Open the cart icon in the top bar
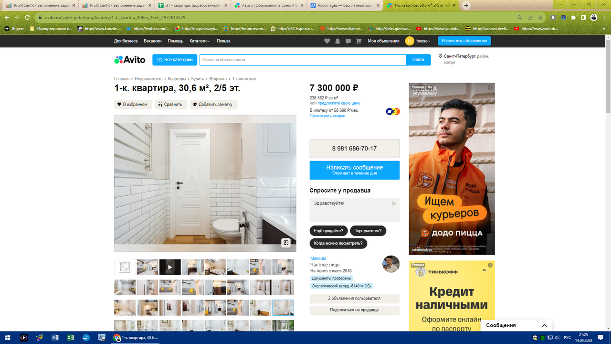This screenshot has height=344, width=611. coord(358,41)
